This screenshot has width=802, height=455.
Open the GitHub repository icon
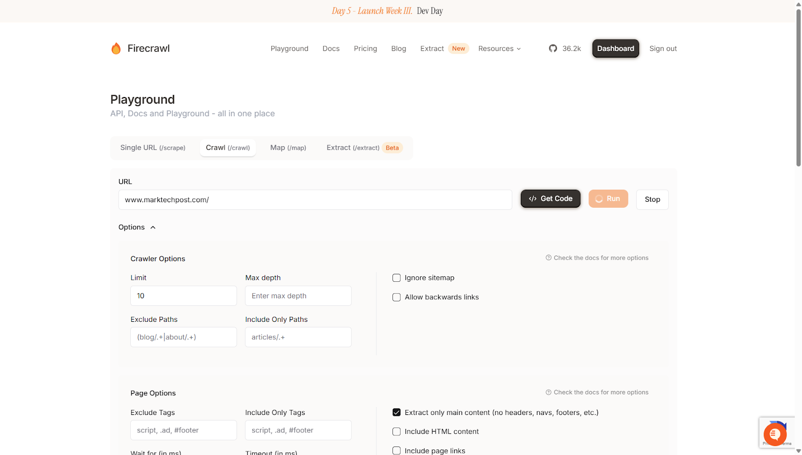click(x=553, y=49)
